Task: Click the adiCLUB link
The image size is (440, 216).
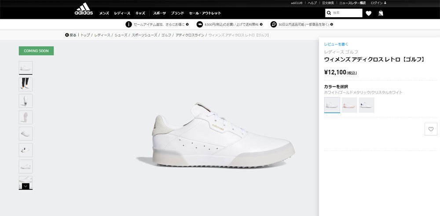Action: (x=296, y=3)
